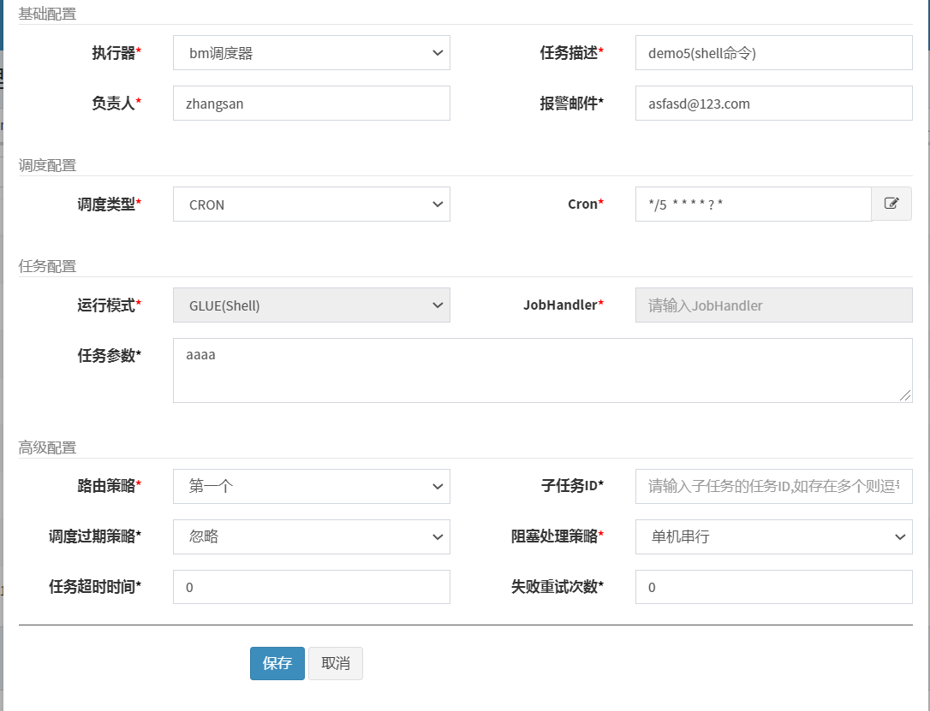930x711 pixels.
Task: Click the 保存 button
Action: click(277, 664)
